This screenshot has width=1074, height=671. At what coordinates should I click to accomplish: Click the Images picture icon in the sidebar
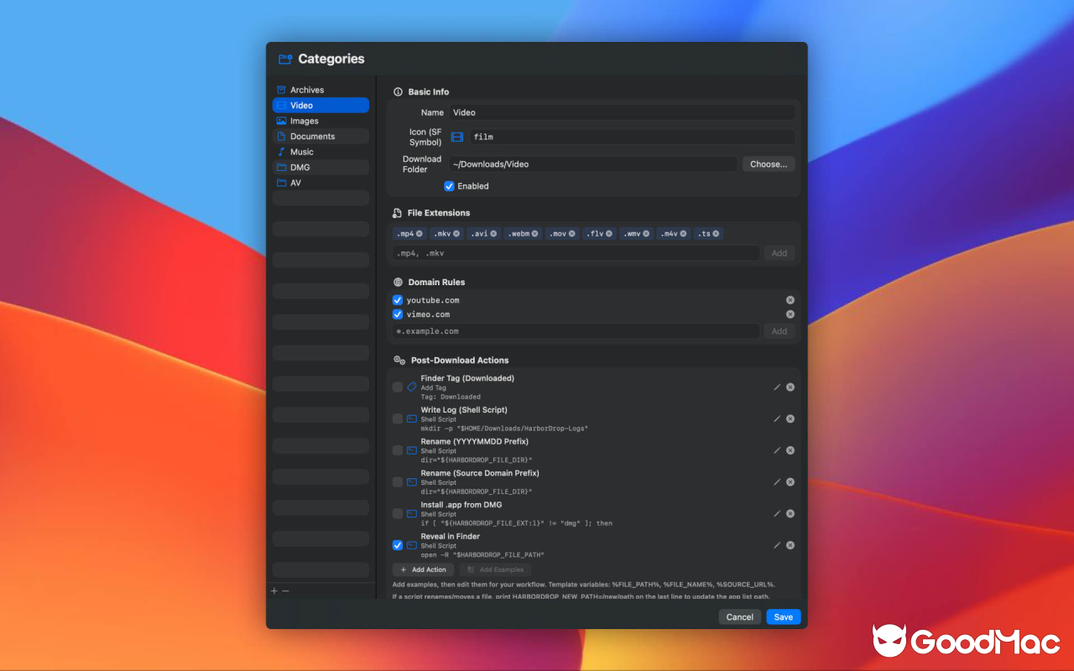pos(282,120)
